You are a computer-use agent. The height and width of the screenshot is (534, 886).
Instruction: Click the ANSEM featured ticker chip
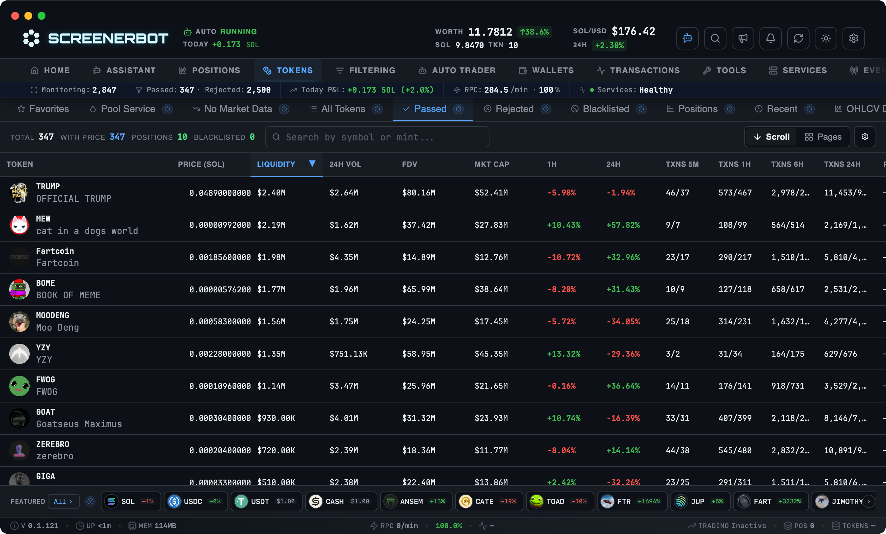tap(416, 501)
